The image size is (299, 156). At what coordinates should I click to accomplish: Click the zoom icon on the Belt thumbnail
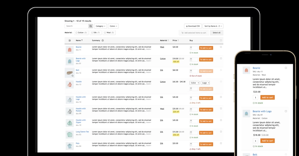pos(72,76)
